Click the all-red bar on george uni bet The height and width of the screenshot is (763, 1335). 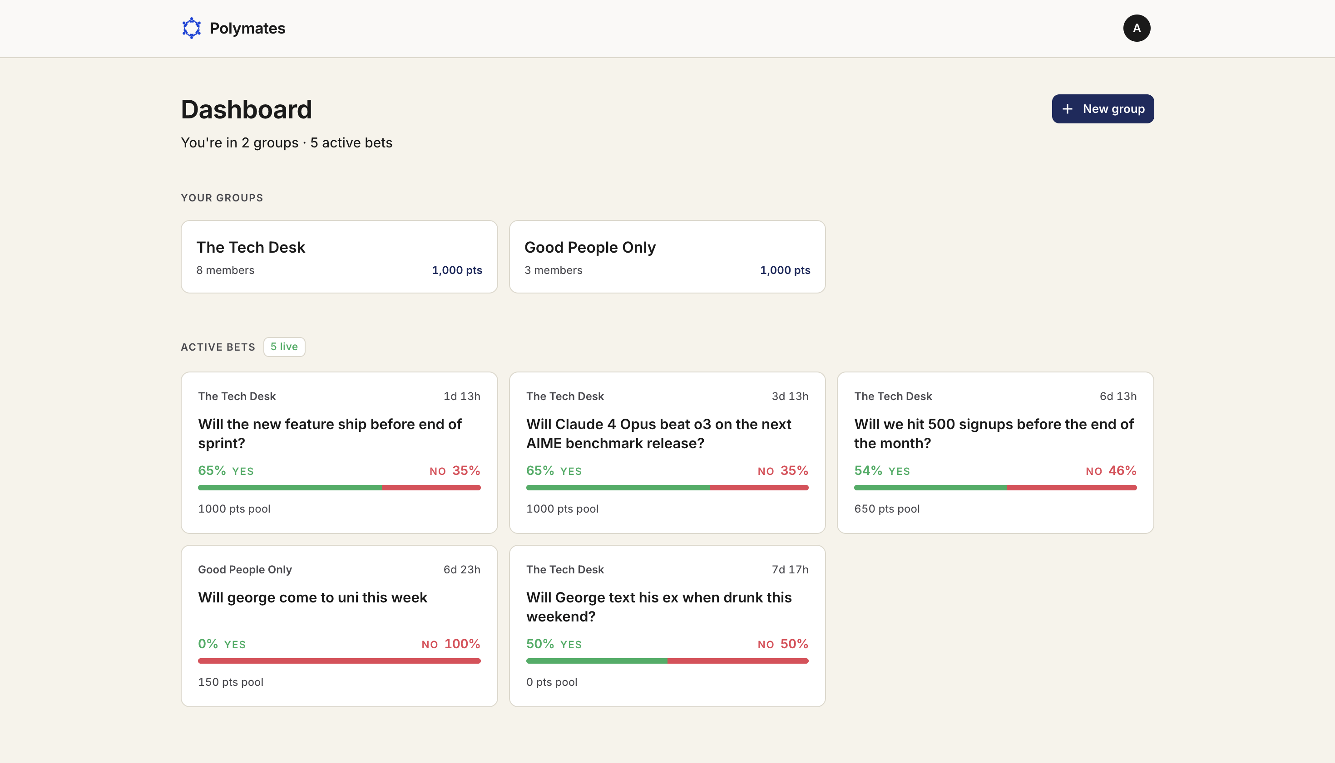pyautogui.click(x=339, y=661)
